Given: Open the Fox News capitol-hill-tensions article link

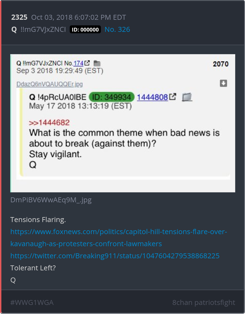Looking at the screenshot, I should (119, 238).
